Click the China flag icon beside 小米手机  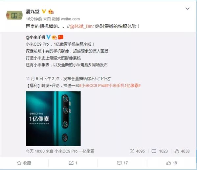click(x=61, y=37)
